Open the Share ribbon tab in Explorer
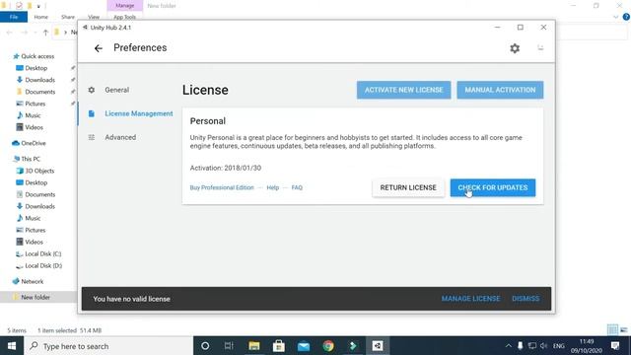The height and width of the screenshot is (355, 631). (68, 17)
